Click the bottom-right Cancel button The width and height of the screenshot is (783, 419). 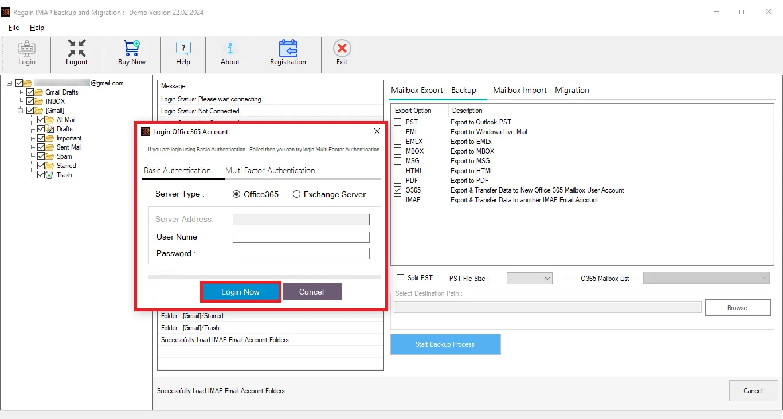tap(753, 391)
